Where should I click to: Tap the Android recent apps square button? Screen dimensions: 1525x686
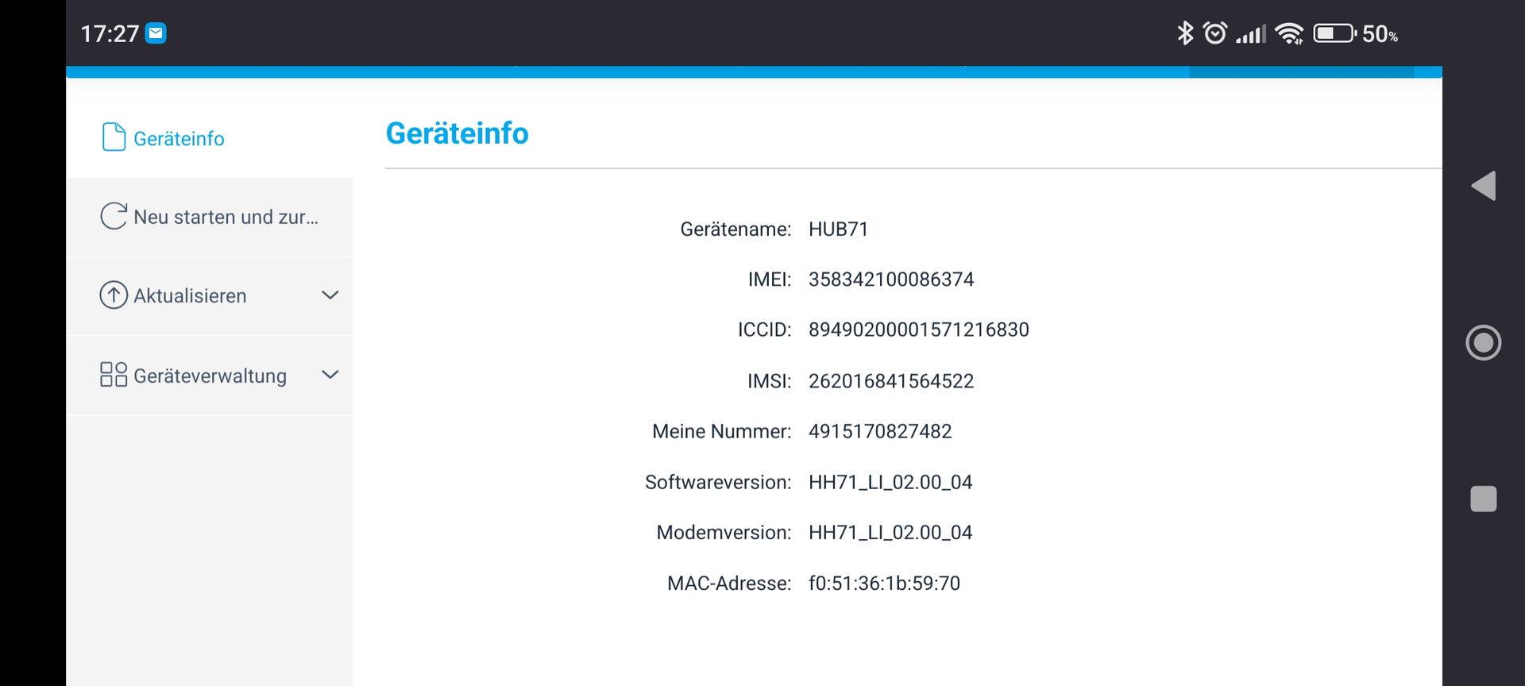pos(1483,499)
